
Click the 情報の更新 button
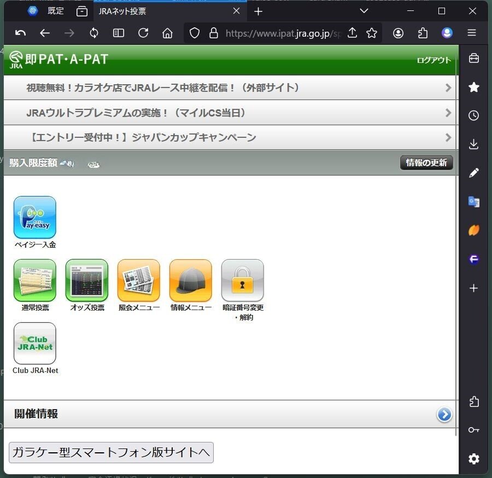[426, 162]
